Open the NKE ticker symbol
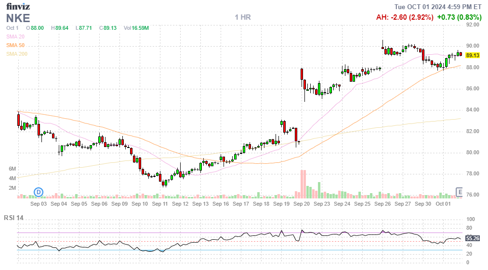Screen dimensions: 488x270 [18, 18]
